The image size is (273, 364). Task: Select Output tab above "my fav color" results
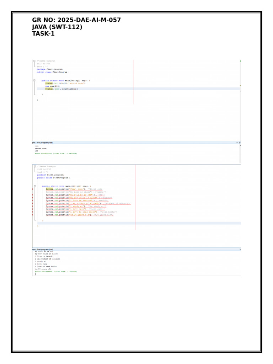pyautogui.click(x=43, y=249)
